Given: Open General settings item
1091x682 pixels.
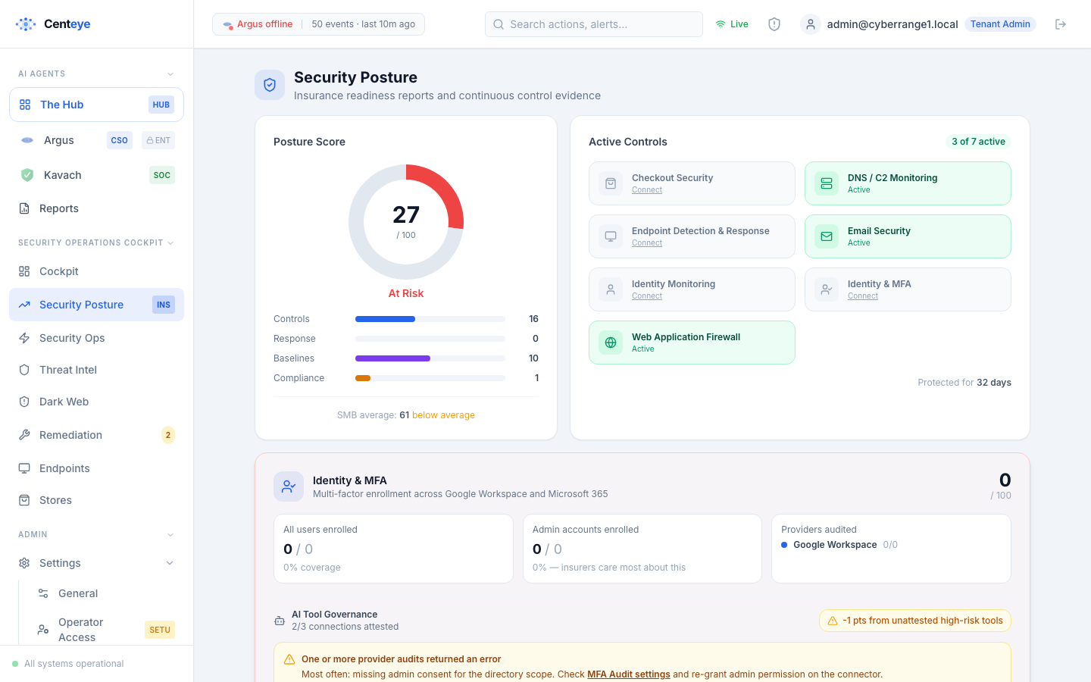Looking at the screenshot, I should [105, 593].
